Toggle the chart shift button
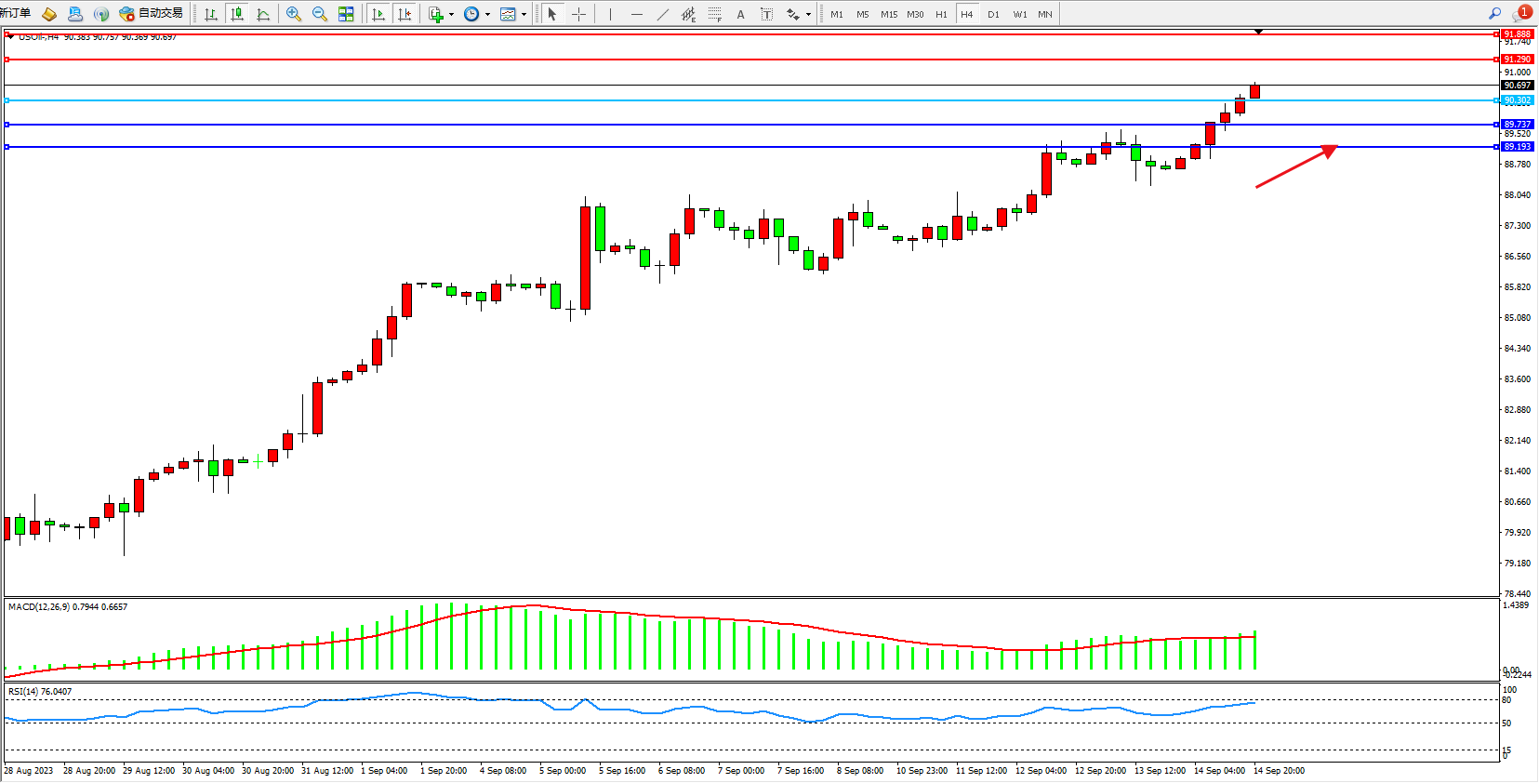The width and height of the screenshot is (1539, 783). click(404, 14)
